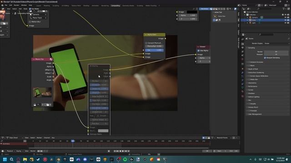The width and height of the screenshot is (291, 163).
Task: Toggle Motion Blur checkbox in plane track node
Action: click(30, 22)
